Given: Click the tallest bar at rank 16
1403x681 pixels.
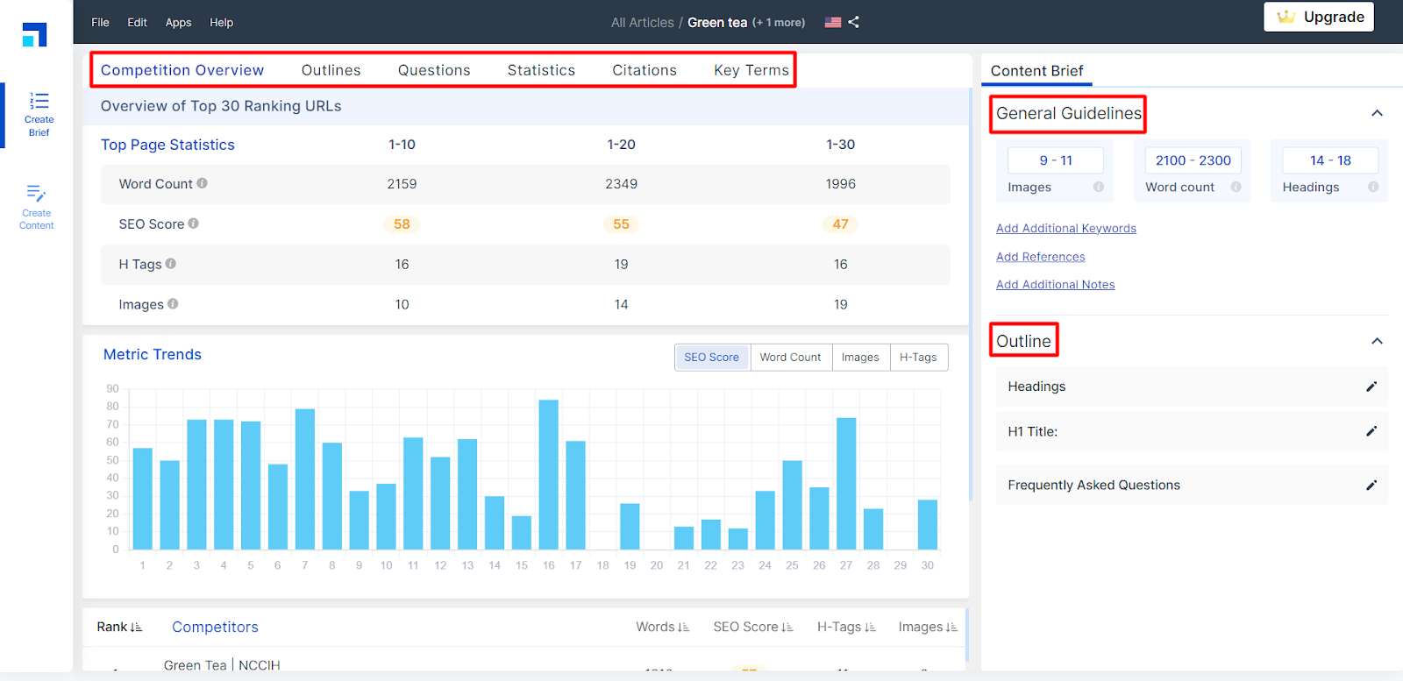Looking at the screenshot, I should 548,473.
